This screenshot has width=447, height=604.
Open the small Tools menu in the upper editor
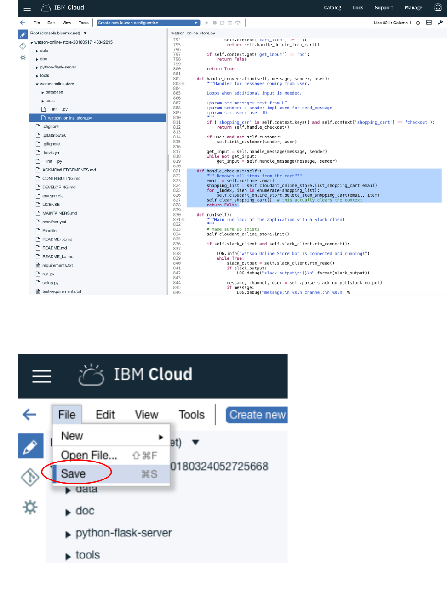click(x=84, y=23)
